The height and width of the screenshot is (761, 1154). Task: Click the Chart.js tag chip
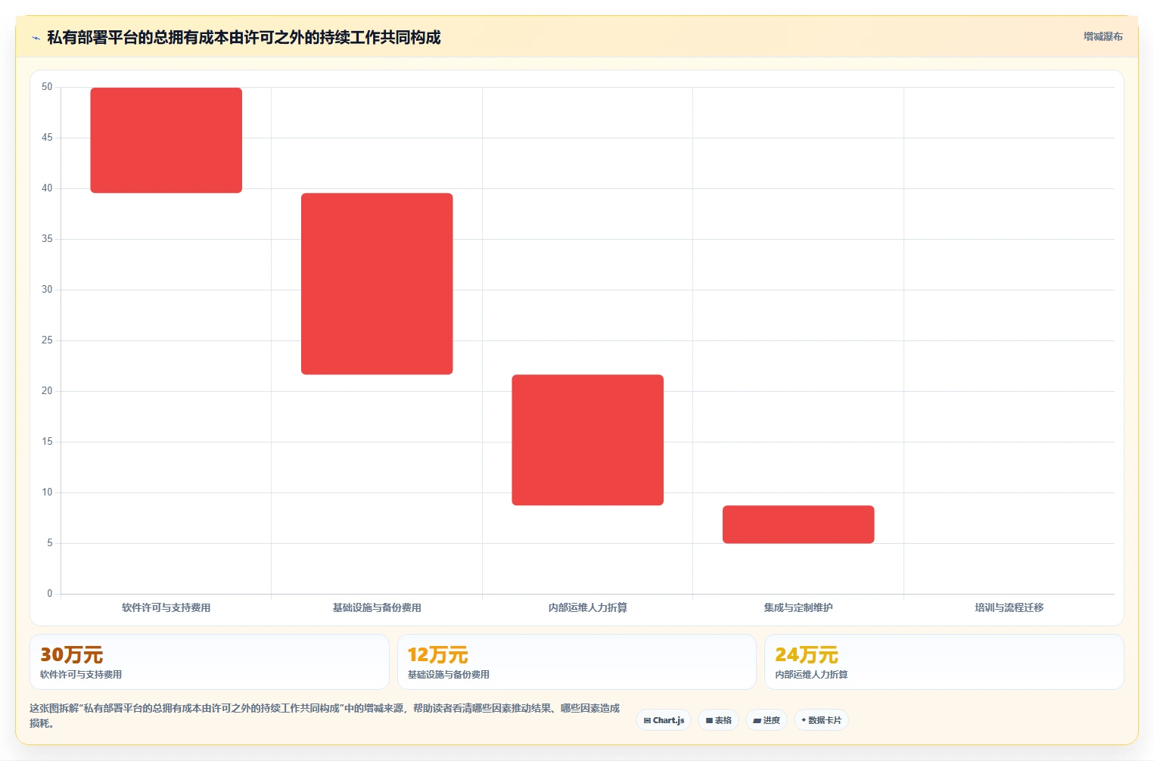point(664,720)
